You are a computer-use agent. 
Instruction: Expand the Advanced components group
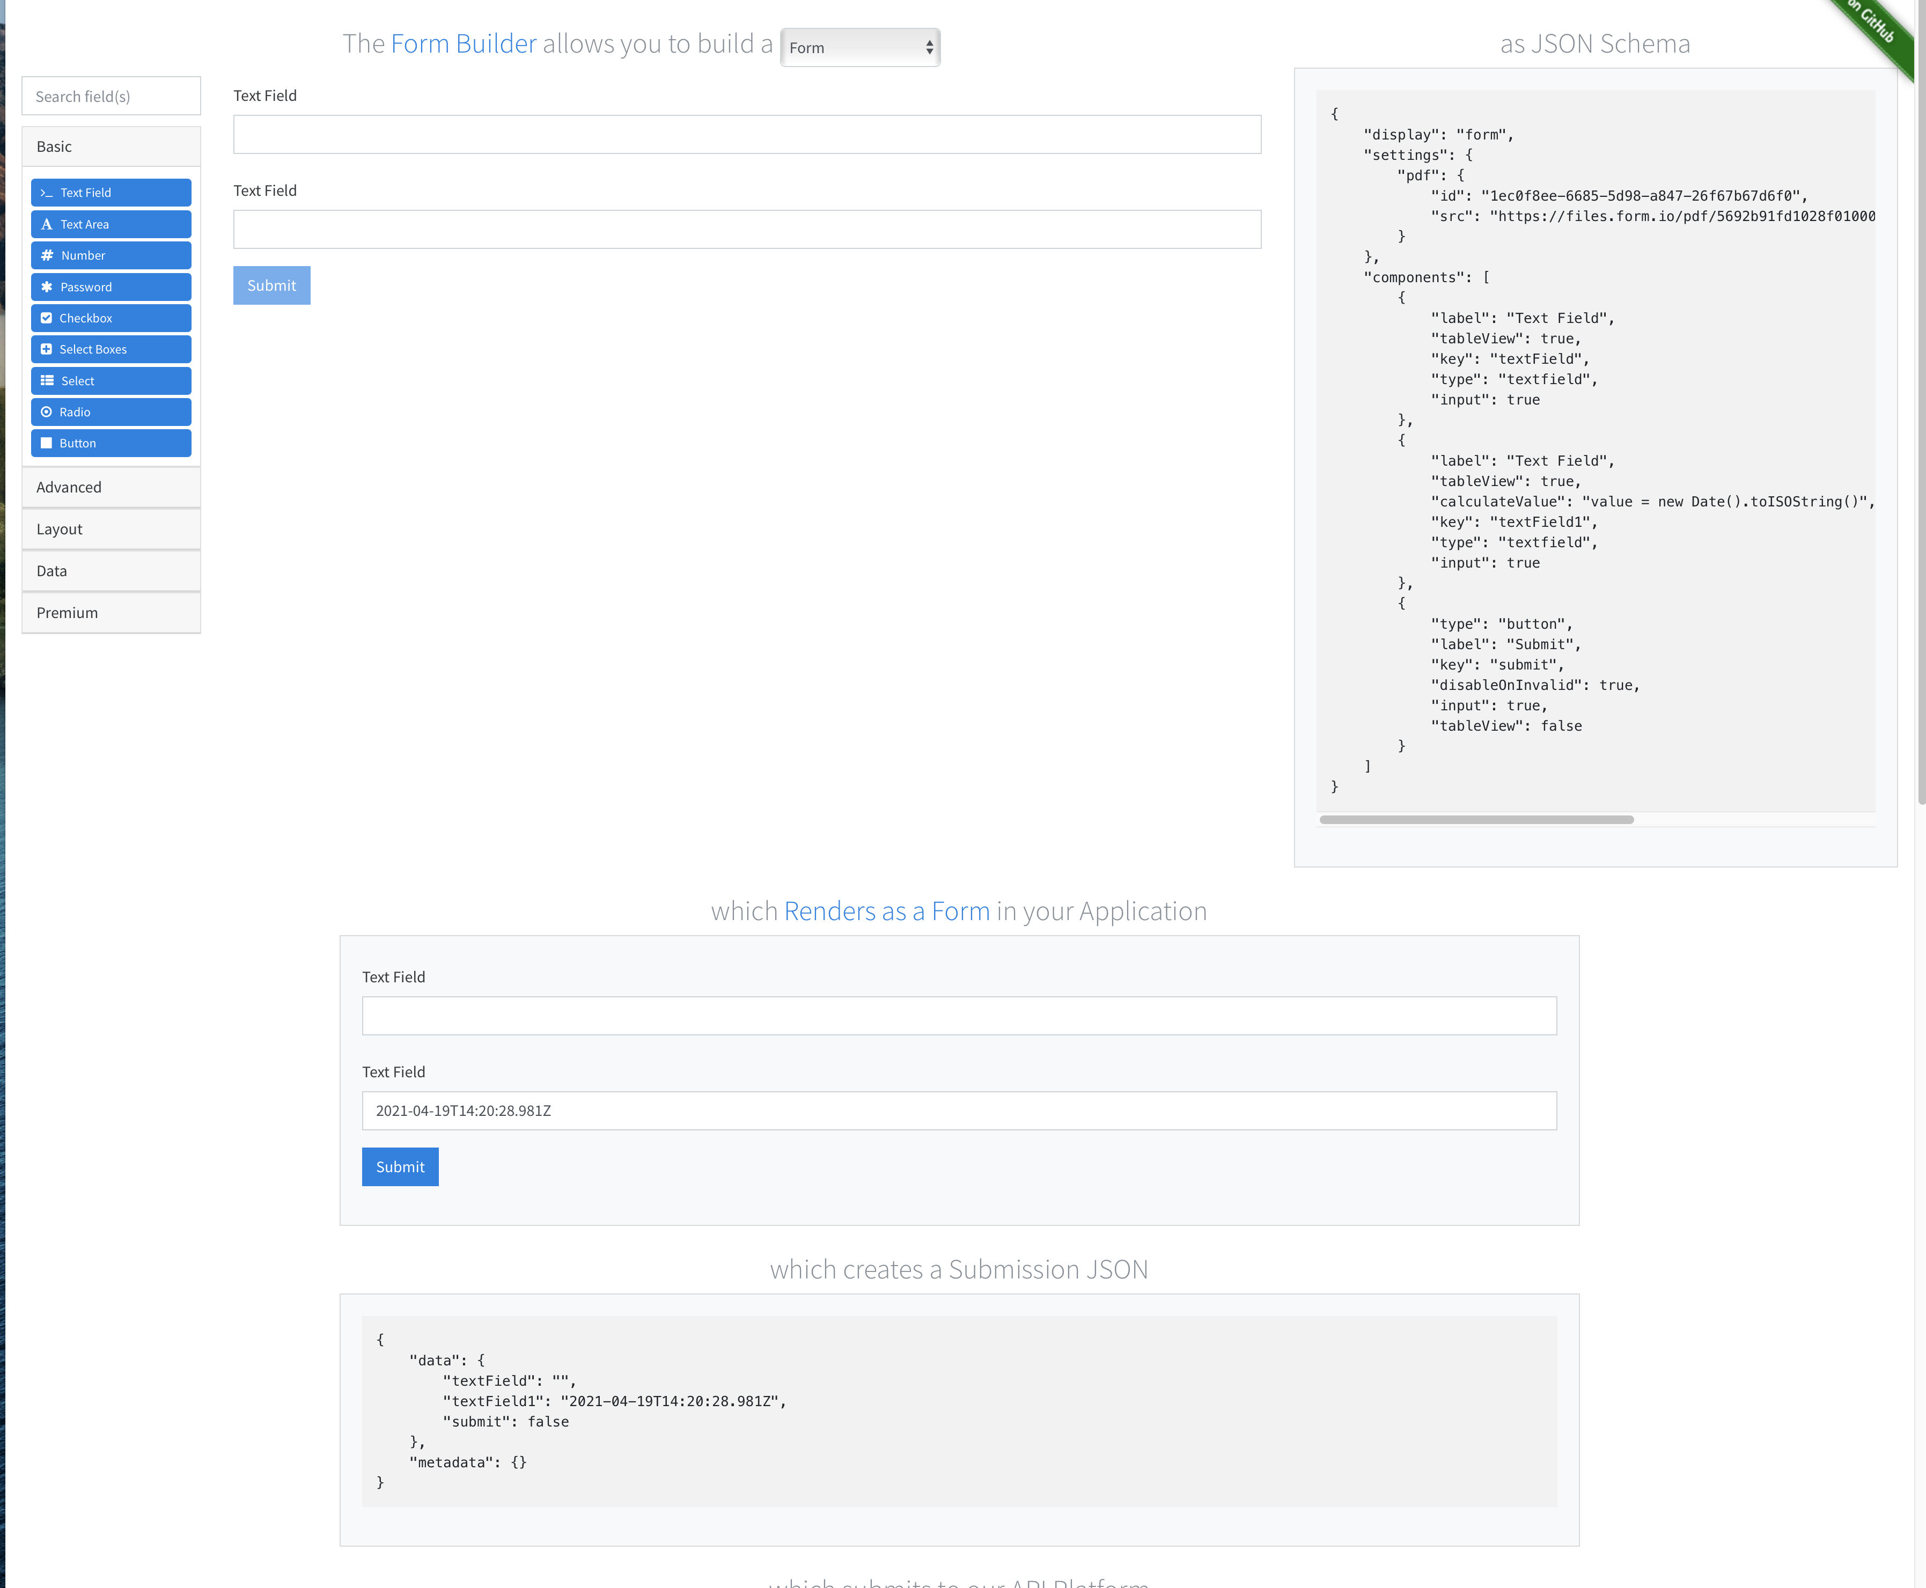coord(70,488)
